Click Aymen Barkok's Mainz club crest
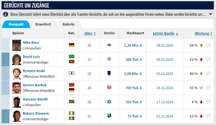The height and width of the screenshot is (125, 216). pos(109,87)
